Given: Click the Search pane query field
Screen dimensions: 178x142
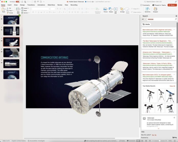Looking at the screenshot, I should (x=161, y=19).
